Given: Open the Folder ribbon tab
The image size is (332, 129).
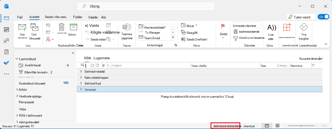Looking at the screenshot, I should point(78,17).
